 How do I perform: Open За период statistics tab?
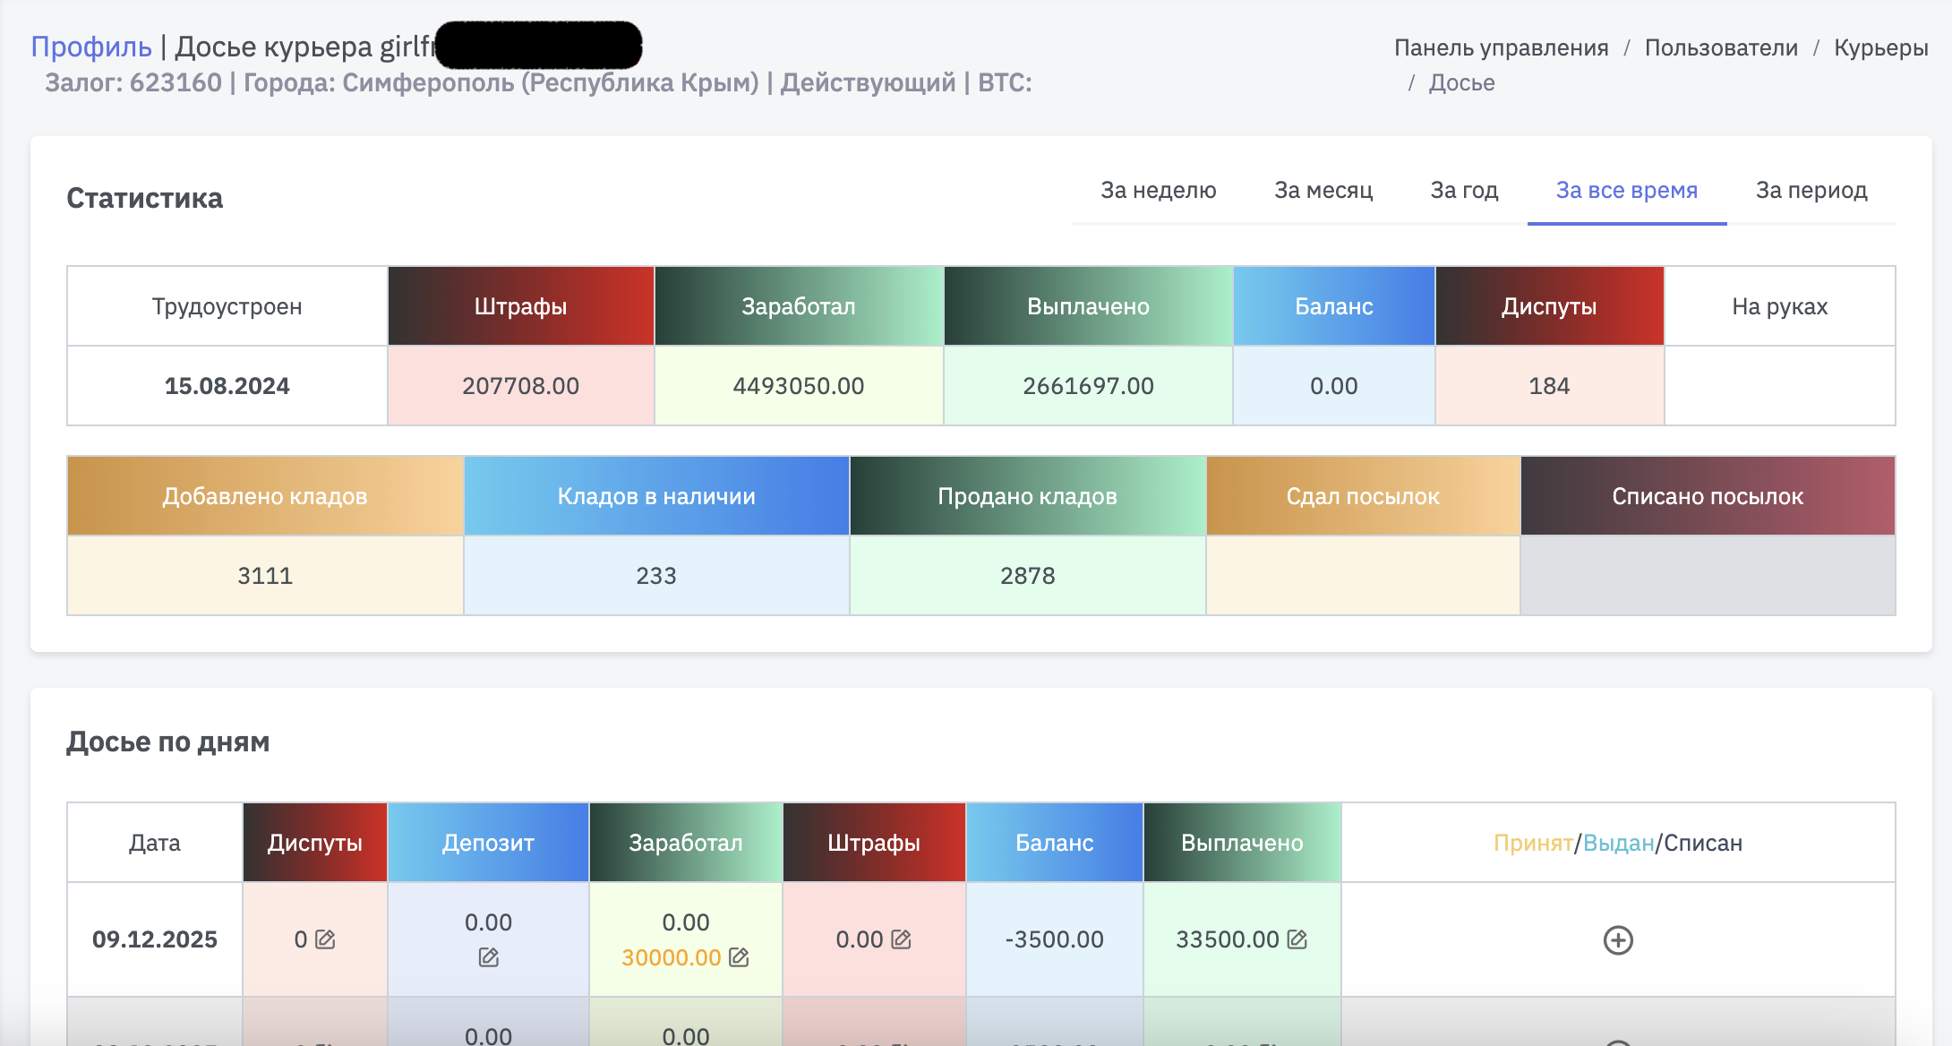[1811, 190]
